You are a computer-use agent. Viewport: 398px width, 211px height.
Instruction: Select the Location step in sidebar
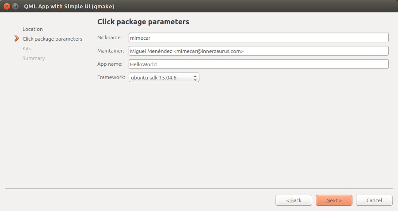click(x=32, y=29)
